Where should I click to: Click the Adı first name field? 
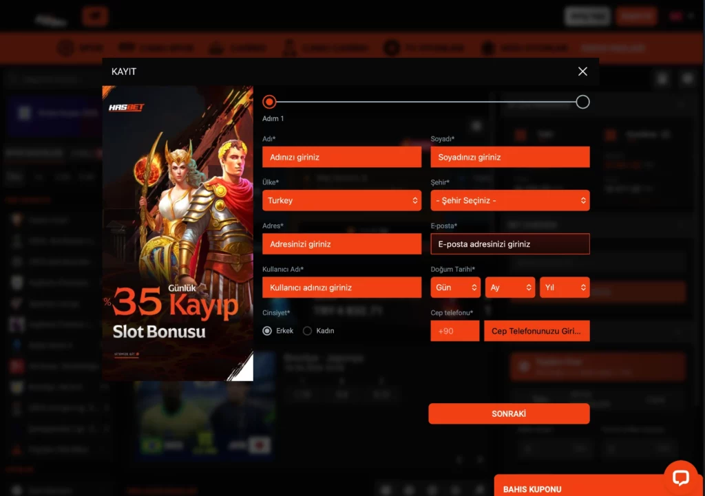tap(341, 157)
